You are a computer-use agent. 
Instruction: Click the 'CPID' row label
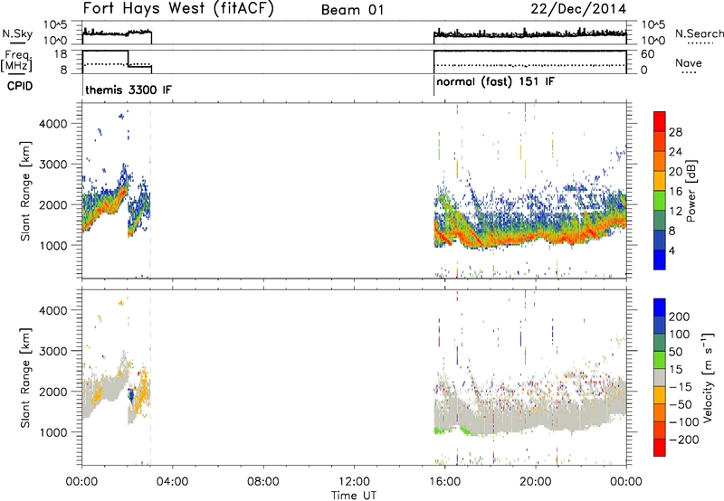20,86
